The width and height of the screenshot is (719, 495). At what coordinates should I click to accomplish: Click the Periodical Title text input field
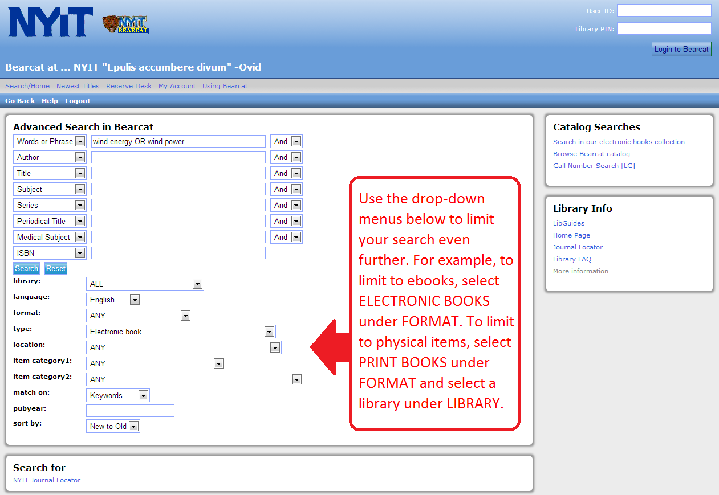(x=178, y=221)
